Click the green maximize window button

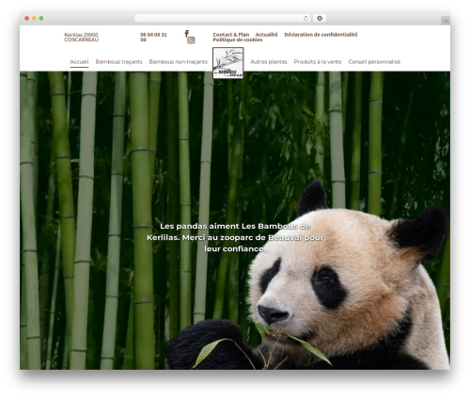[x=41, y=19]
